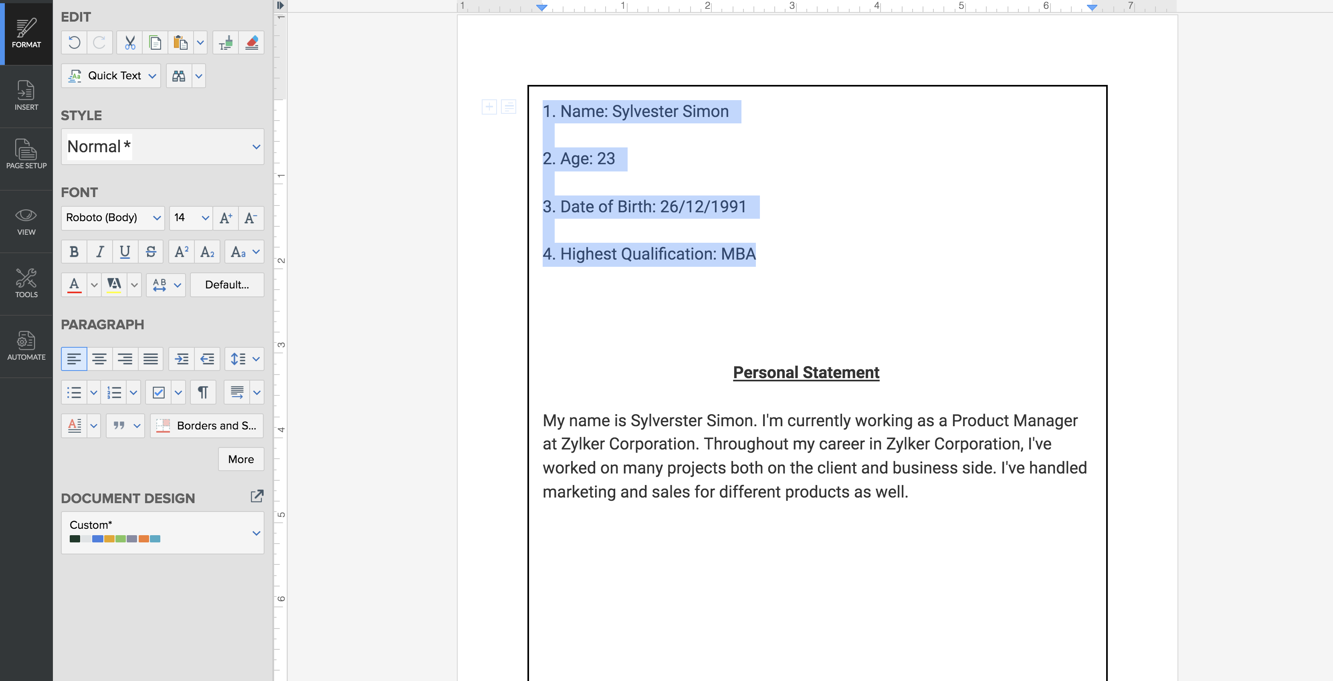Viewport: 1333px width, 681px height.
Task: Expand the font size 14 dropdown
Action: pyautogui.click(x=205, y=218)
